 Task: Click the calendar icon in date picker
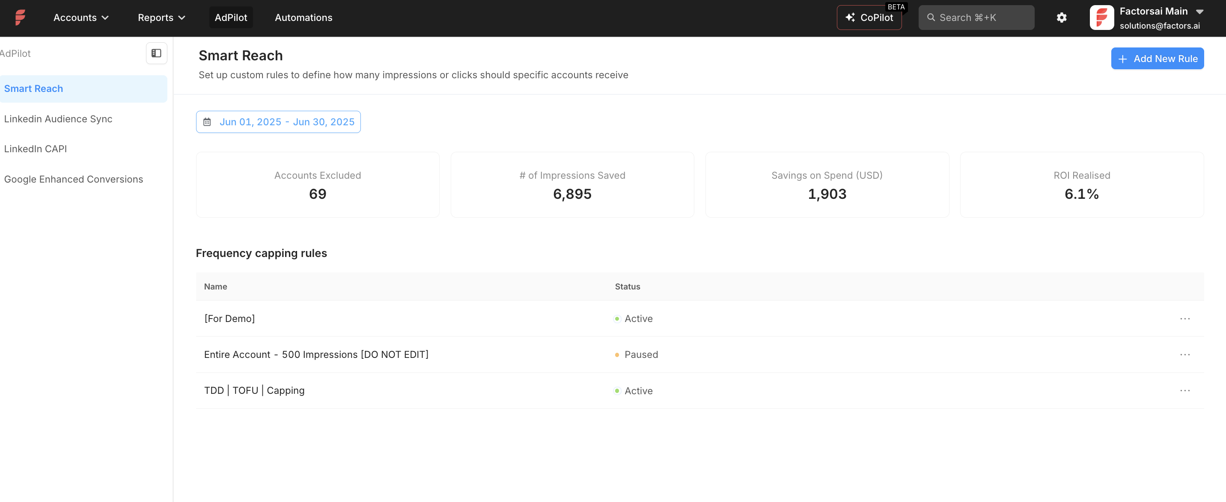coord(207,122)
